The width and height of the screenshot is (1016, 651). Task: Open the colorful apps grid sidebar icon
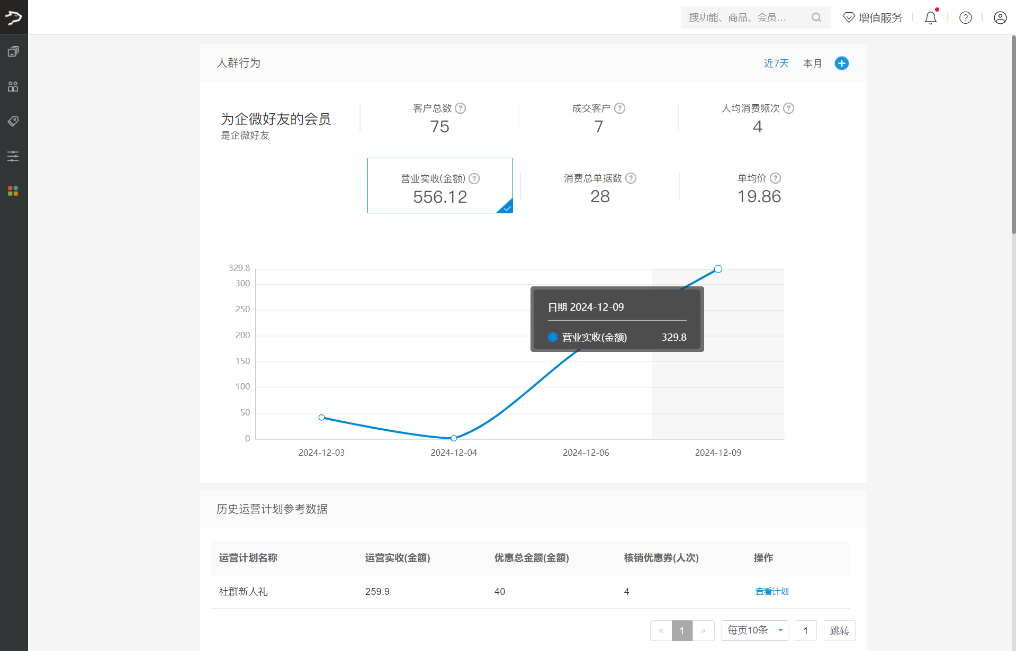point(13,191)
